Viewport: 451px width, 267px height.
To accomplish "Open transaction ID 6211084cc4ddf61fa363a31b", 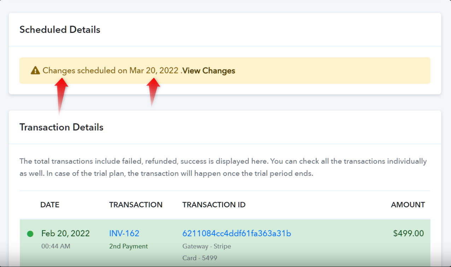I will 236,233.
